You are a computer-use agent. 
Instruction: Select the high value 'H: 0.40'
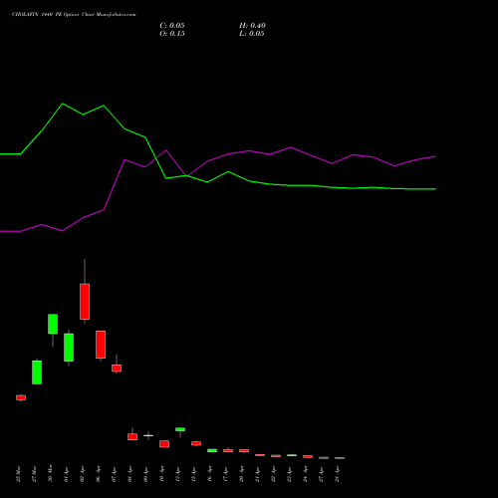(252, 26)
